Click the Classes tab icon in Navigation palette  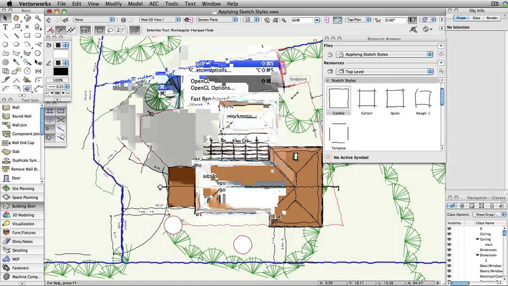point(452,206)
